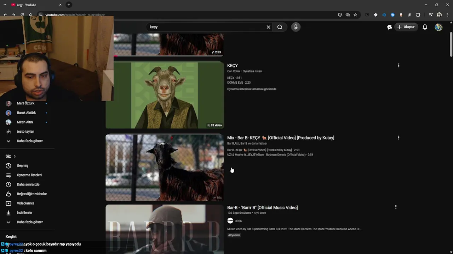Open the URBN channel link

pyautogui.click(x=239, y=221)
